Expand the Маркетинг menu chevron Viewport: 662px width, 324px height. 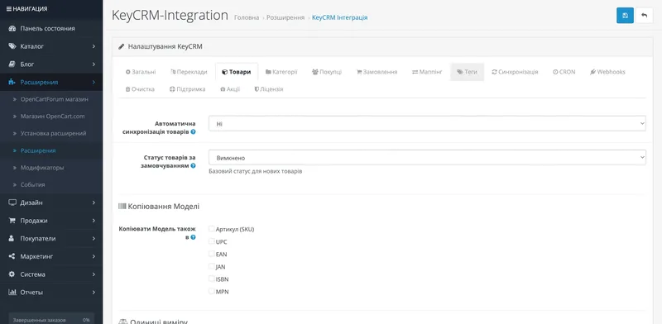94,256
